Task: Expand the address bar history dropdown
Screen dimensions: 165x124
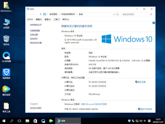Action: 114,14
